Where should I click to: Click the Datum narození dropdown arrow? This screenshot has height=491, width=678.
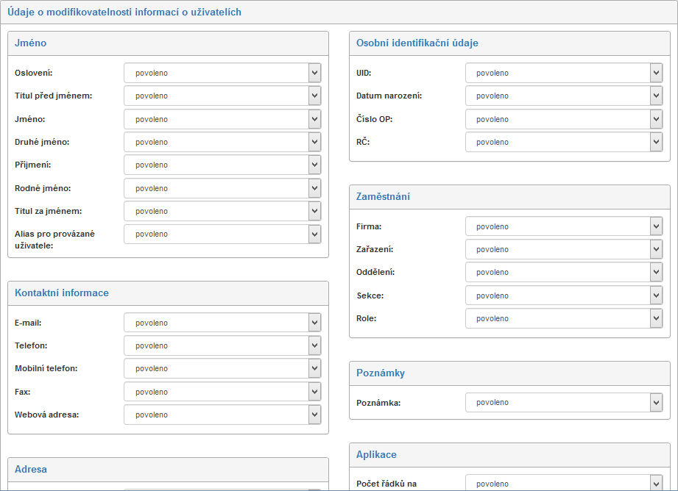coord(656,96)
